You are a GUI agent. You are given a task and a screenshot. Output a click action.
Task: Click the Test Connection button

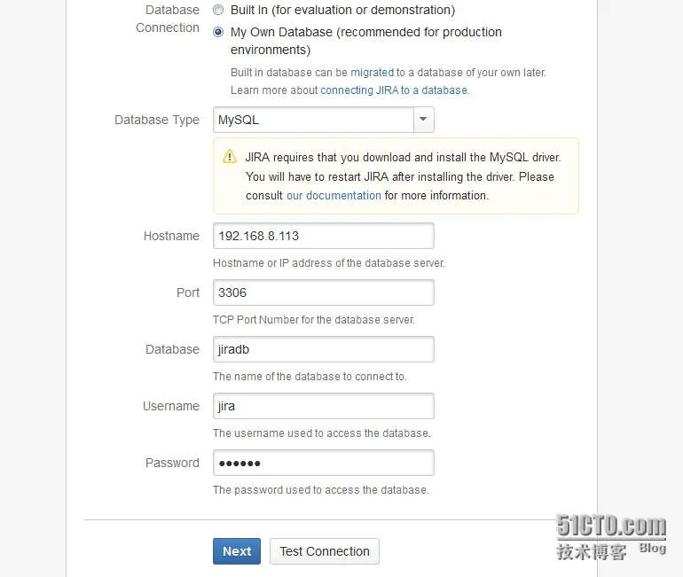(x=325, y=551)
